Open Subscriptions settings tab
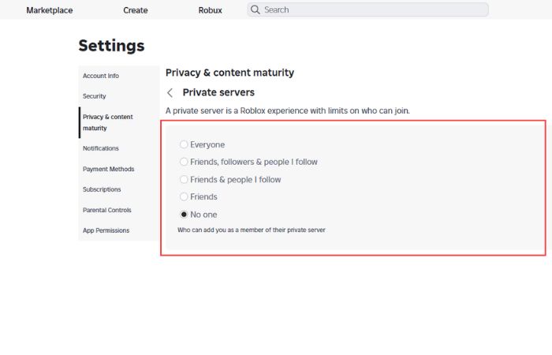The width and height of the screenshot is (552, 355). coord(118,189)
